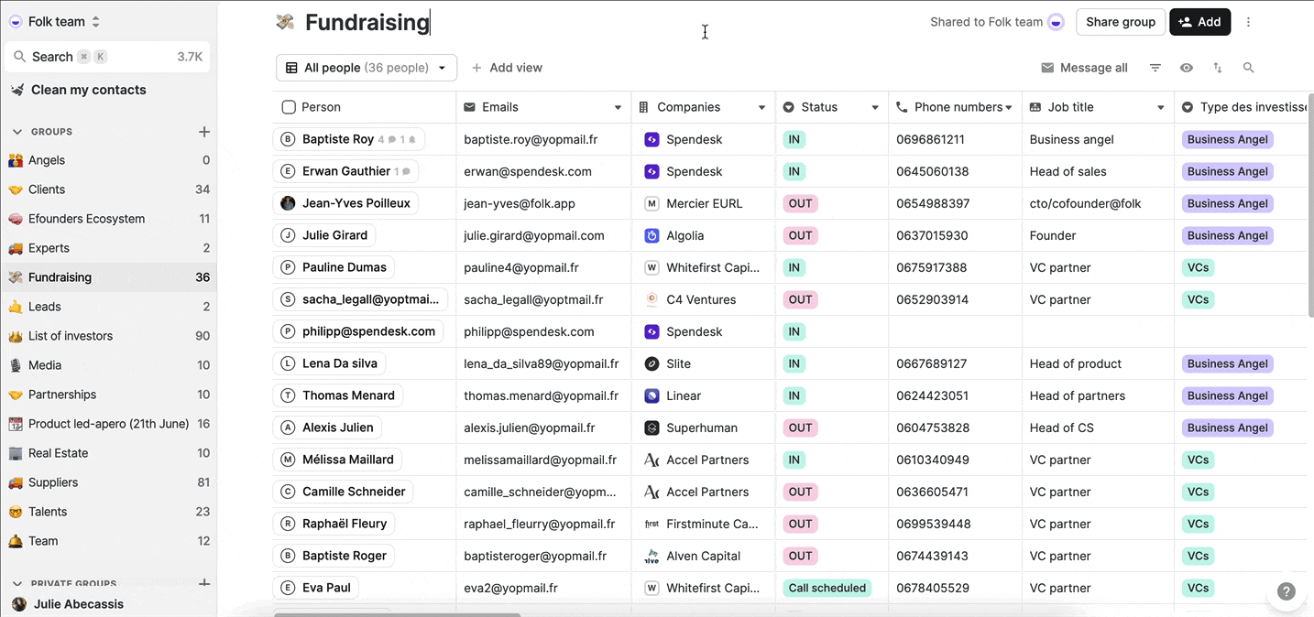Open Job title column dropdown arrow
Image resolution: width=1314 pixels, height=617 pixels.
[x=1161, y=108]
